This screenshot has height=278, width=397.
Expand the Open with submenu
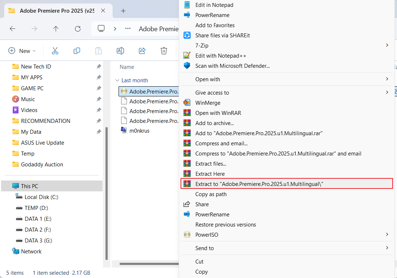pyautogui.click(x=387, y=79)
